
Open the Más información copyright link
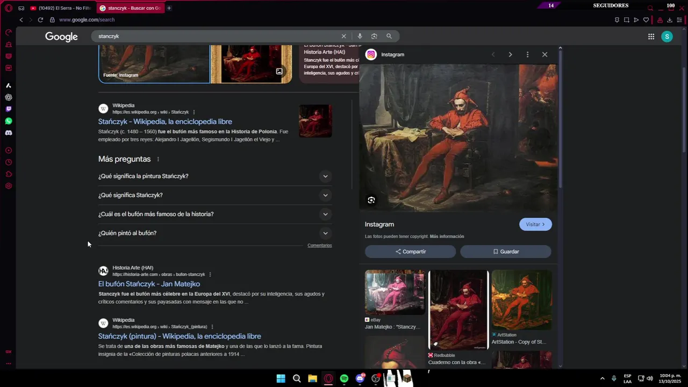click(x=447, y=236)
